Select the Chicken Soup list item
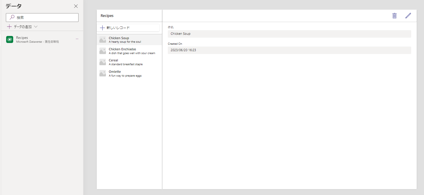 tap(129, 40)
